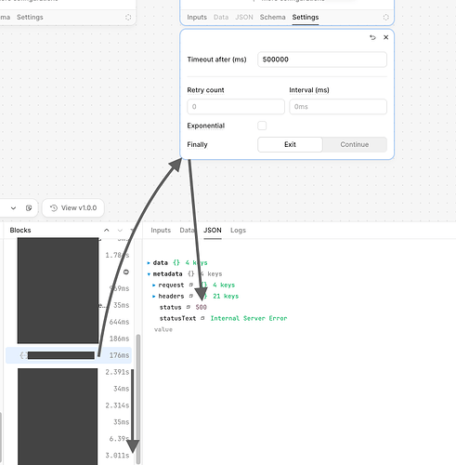This screenshot has width=456, height=465.
Task: Click the Finally label
Action: pos(197,144)
